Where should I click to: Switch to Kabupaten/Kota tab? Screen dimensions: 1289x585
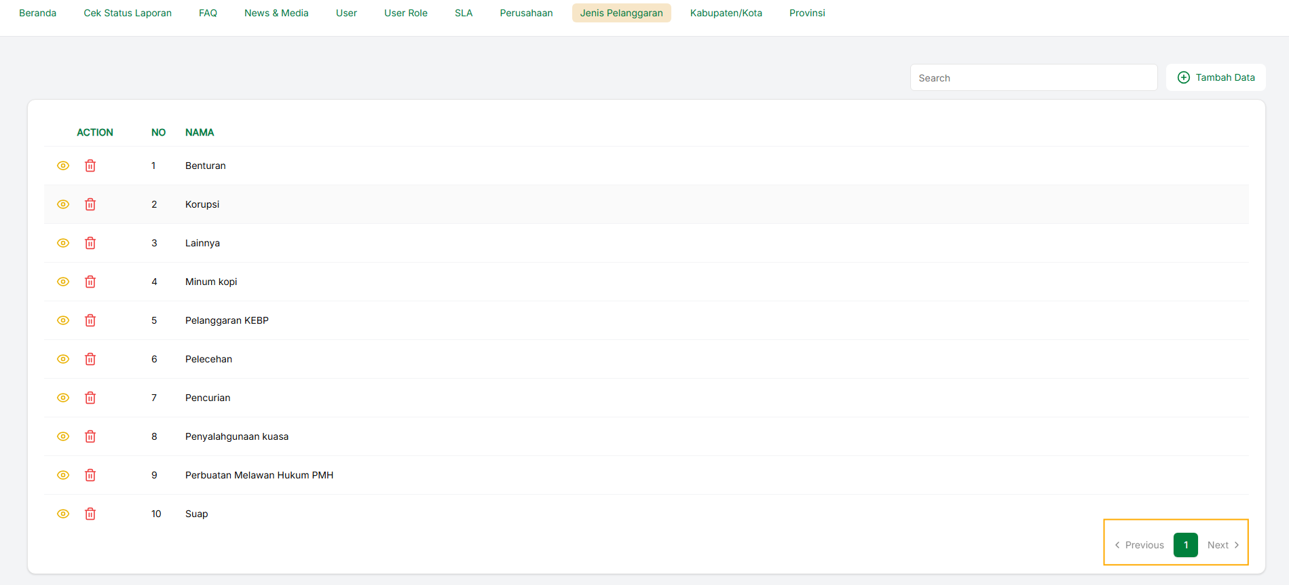tap(726, 13)
